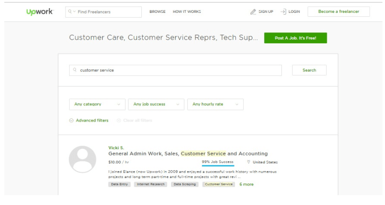
Task: Click the circle chevron icon beside Advanced filters
Action: click(x=71, y=121)
